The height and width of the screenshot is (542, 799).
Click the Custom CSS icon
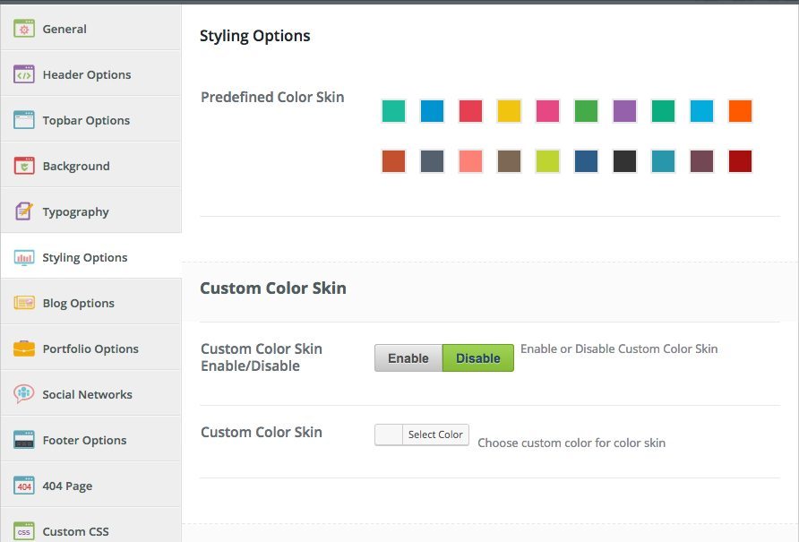pos(24,531)
